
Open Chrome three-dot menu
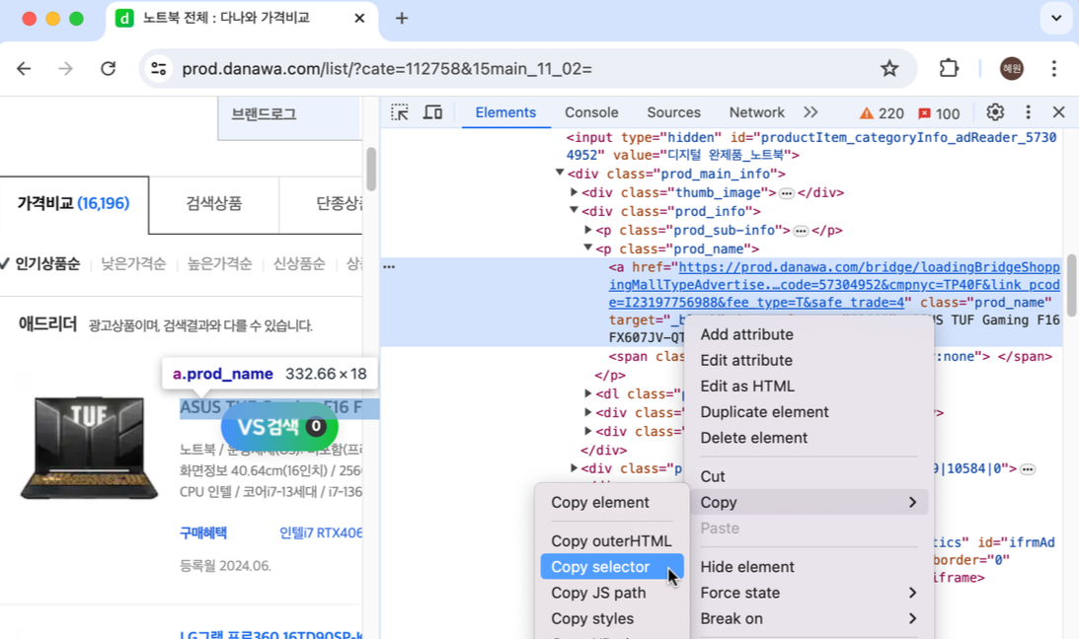(x=1053, y=69)
